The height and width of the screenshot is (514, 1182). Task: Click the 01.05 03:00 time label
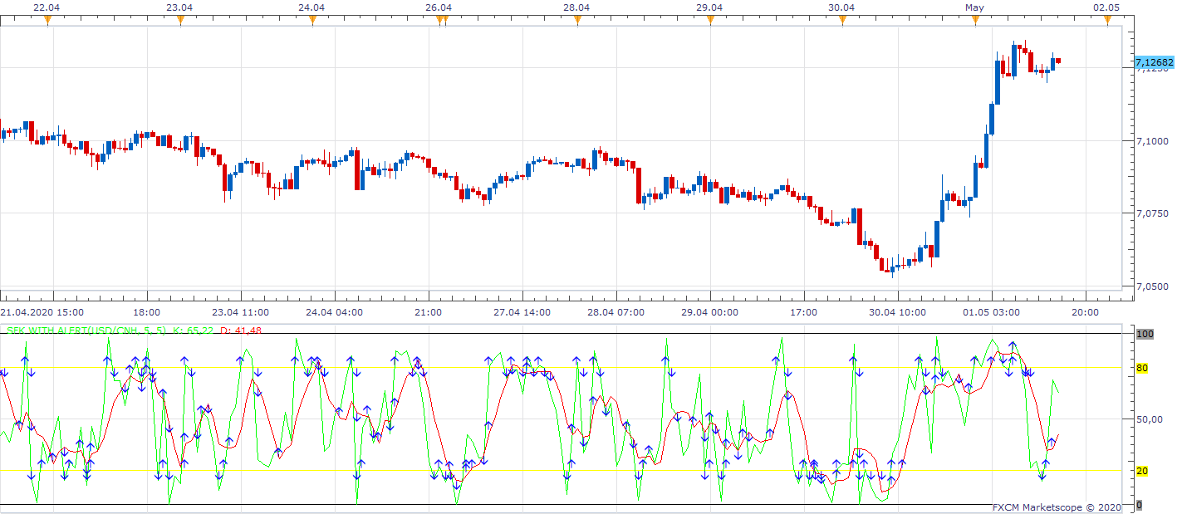(x=992, y=312)
